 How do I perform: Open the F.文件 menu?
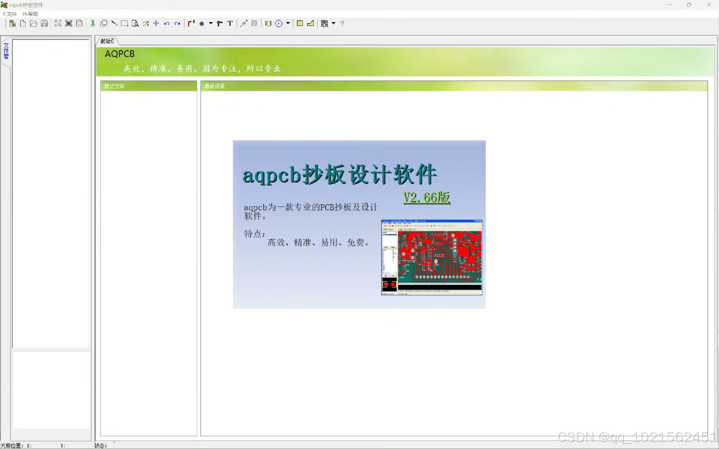click(10, 14)
